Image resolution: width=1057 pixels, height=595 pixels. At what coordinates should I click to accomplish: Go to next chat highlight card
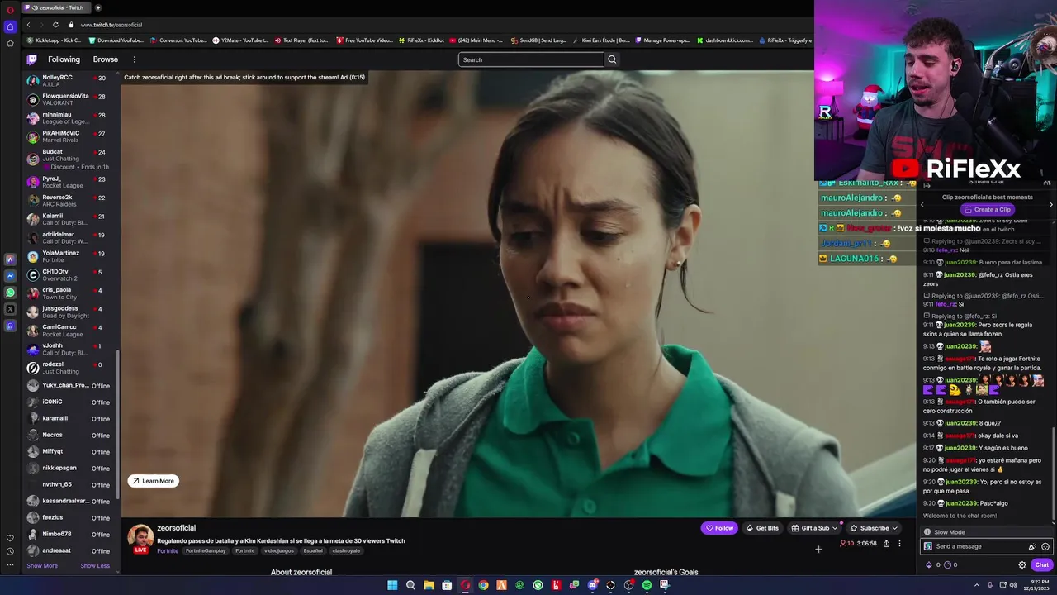click(x=1050, y=204)
